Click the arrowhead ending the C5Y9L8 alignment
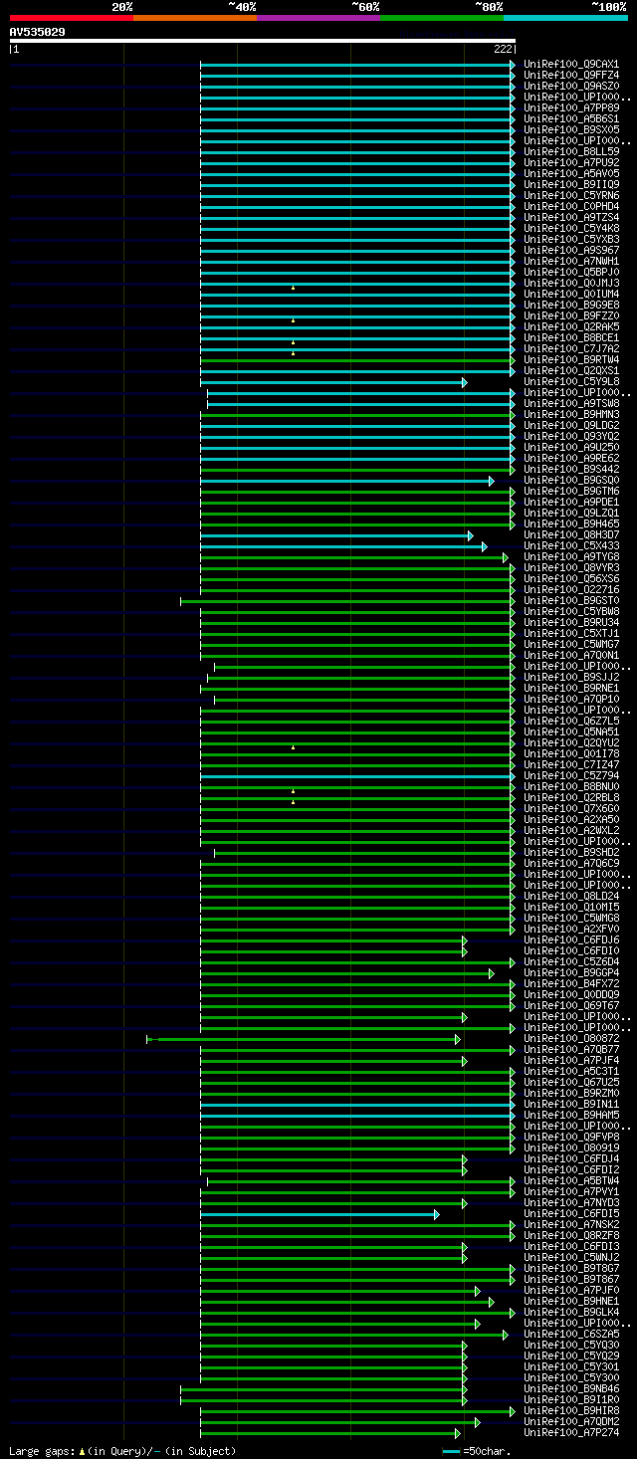Screen dimensions: 637x1459 click(465, 382)
